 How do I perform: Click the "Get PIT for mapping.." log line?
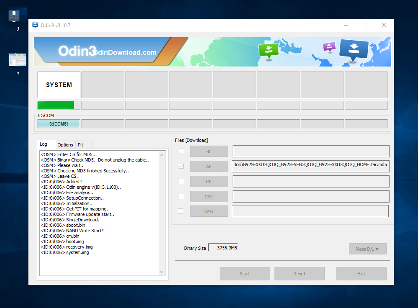click(75, 209)
